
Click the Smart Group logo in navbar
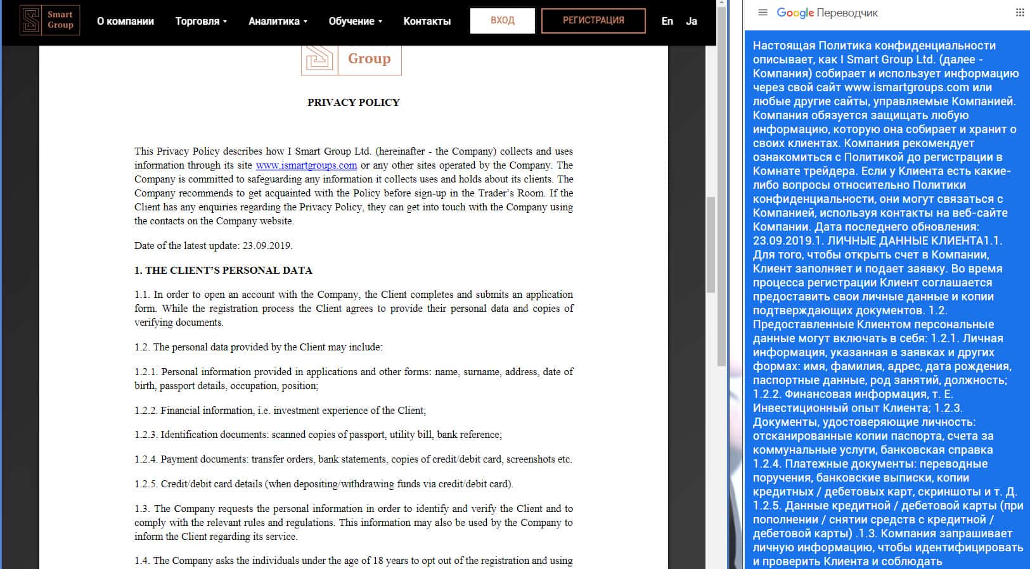pos(49,20)
